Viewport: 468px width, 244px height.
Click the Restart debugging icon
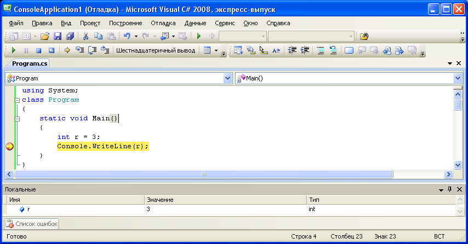pyautogui.click(x=52, y=50)
